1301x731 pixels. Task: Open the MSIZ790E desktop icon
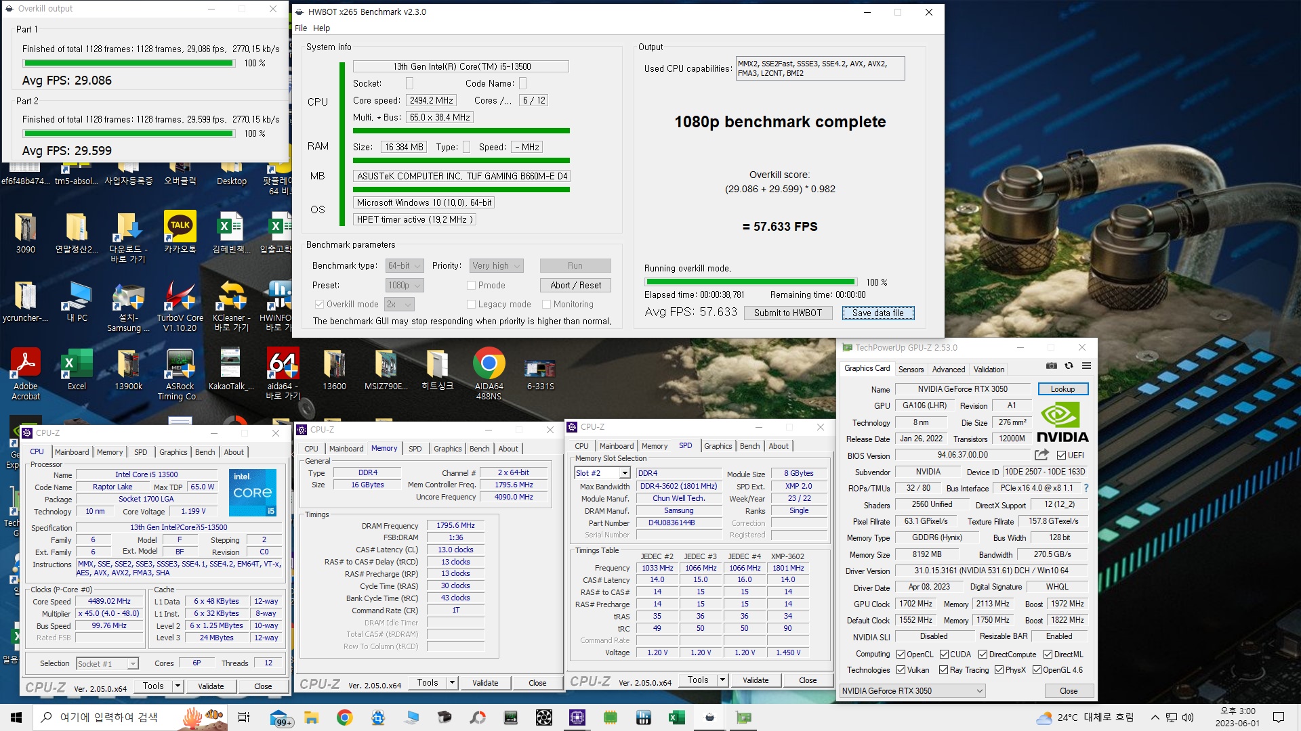coord(386,370)
